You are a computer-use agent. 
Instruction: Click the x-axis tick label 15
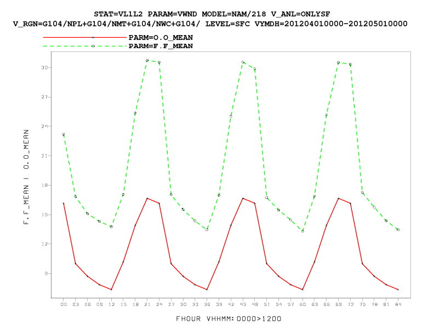(x=123, y=304)
